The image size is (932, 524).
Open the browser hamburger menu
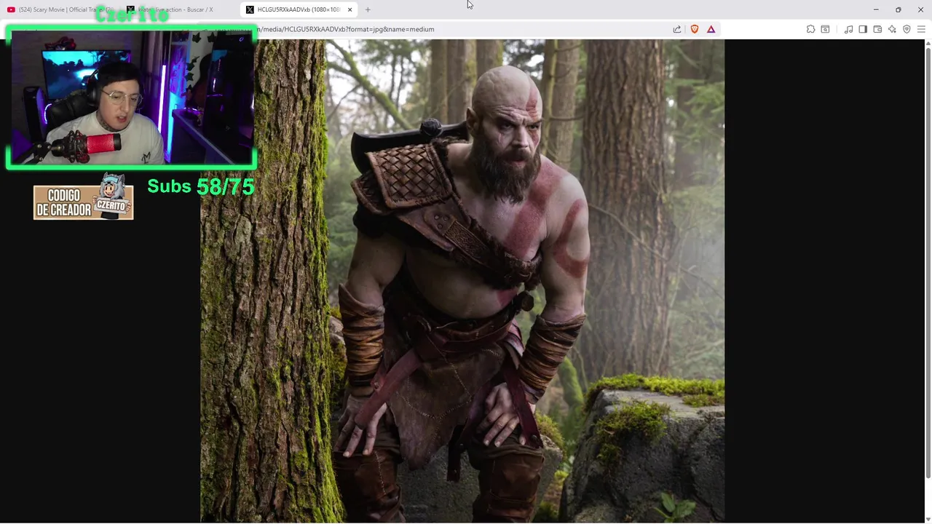tap(921, 29)
